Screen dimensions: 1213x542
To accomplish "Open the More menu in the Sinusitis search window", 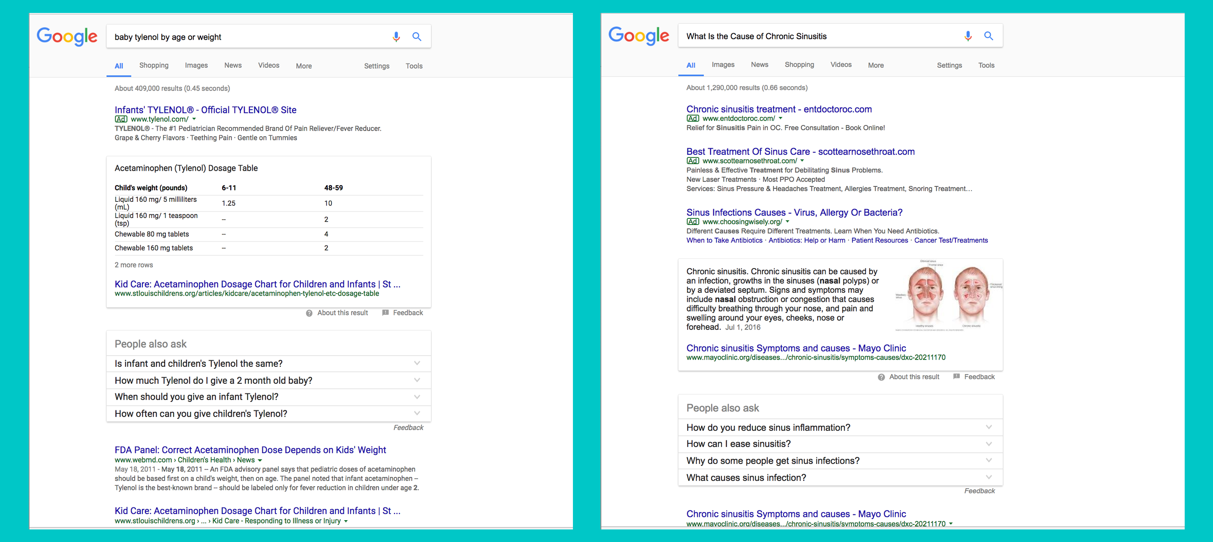I will (x=876, y=66).
